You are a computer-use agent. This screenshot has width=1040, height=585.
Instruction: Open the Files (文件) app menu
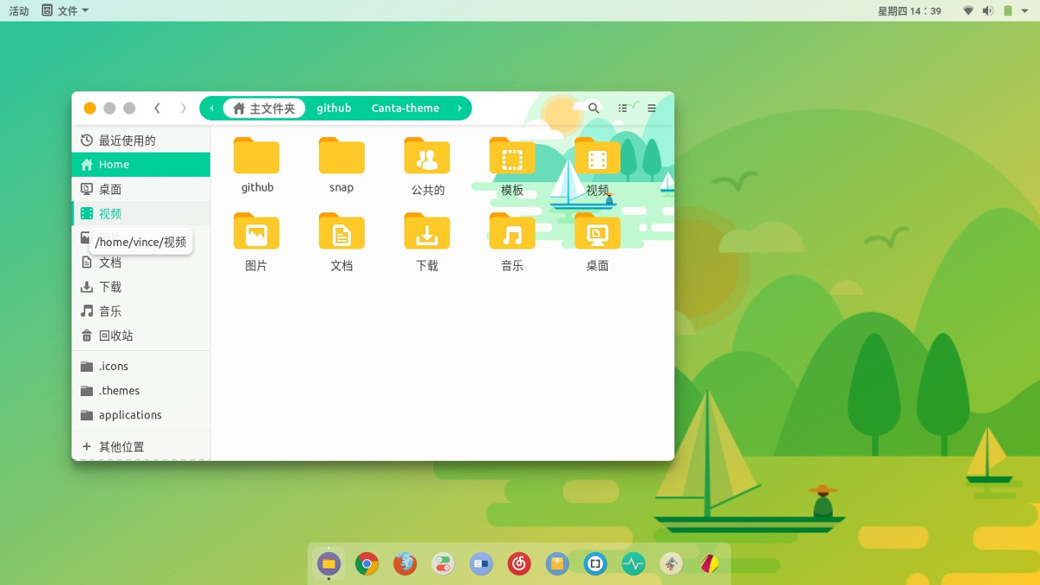click(x=65, y=11)
